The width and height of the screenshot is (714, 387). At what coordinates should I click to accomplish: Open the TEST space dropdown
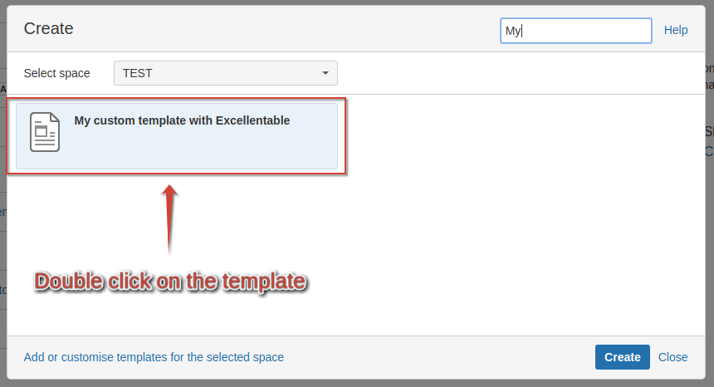225,73
